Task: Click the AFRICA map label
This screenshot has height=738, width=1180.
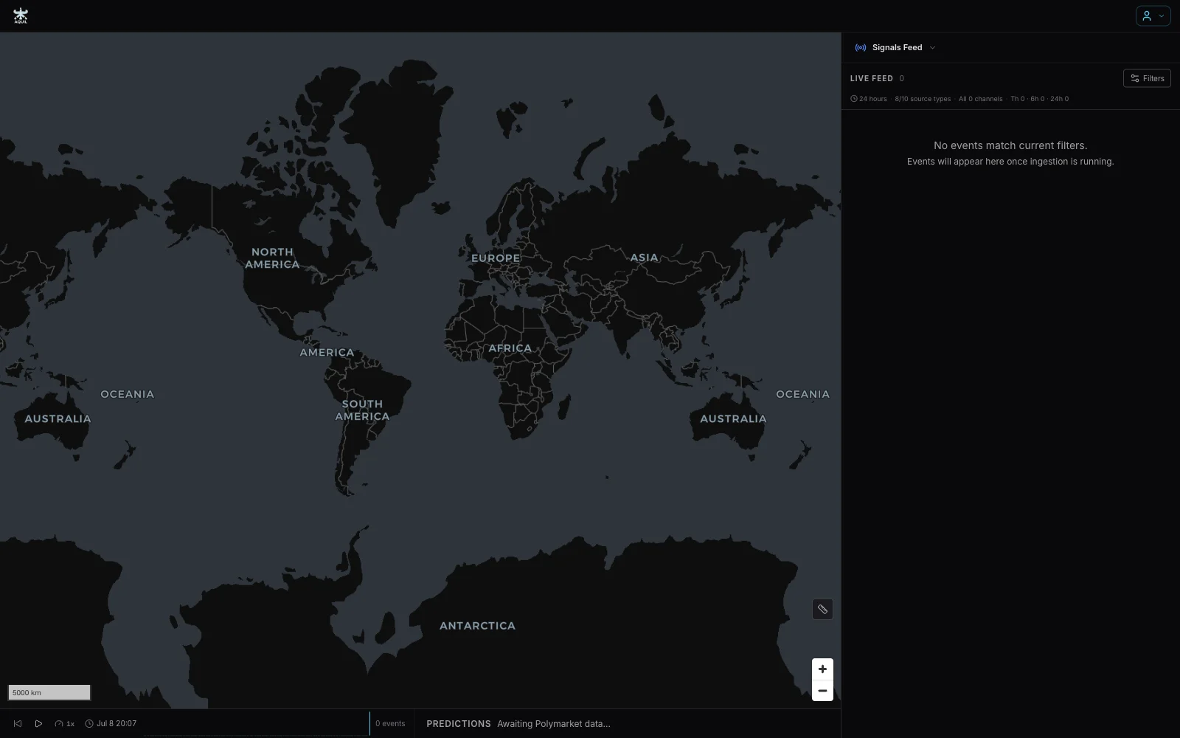Action: click(510, 348)
